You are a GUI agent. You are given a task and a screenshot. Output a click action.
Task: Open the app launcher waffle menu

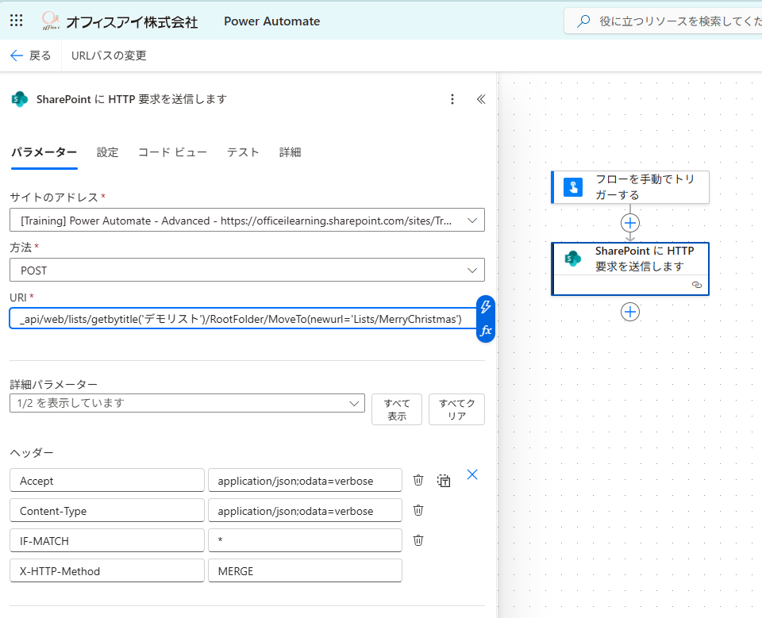click(16, 21)
